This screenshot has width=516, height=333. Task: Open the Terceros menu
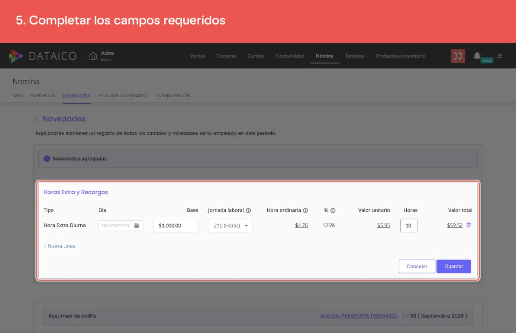(x=354, y=56)
